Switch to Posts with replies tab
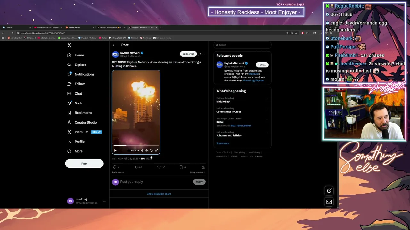The height and width of the screenshot is (230, 410). [x=111, y=27]
